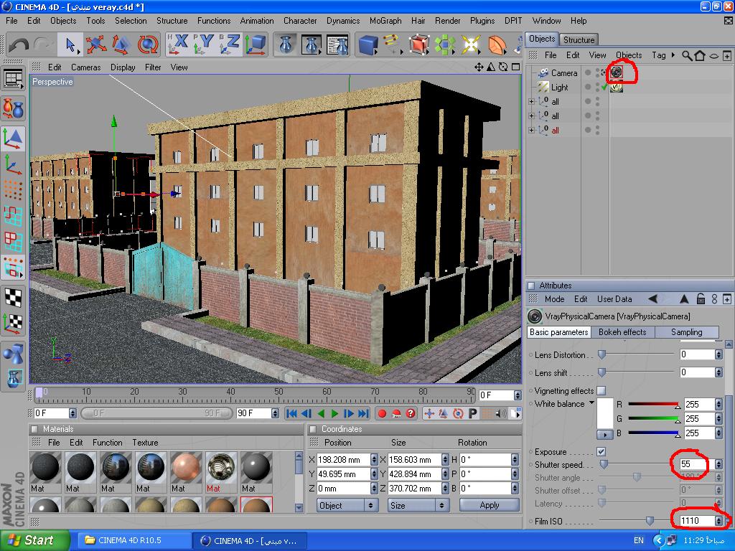Switch to Bokeh effects tab
The width and height of the screenshot is (735, 551).
pos(622,331)
